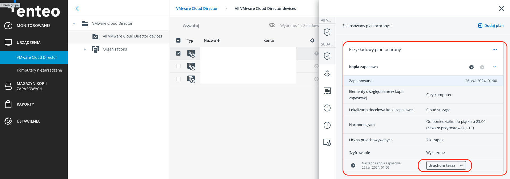Click the reports clipboard icon

click(8, 104)
